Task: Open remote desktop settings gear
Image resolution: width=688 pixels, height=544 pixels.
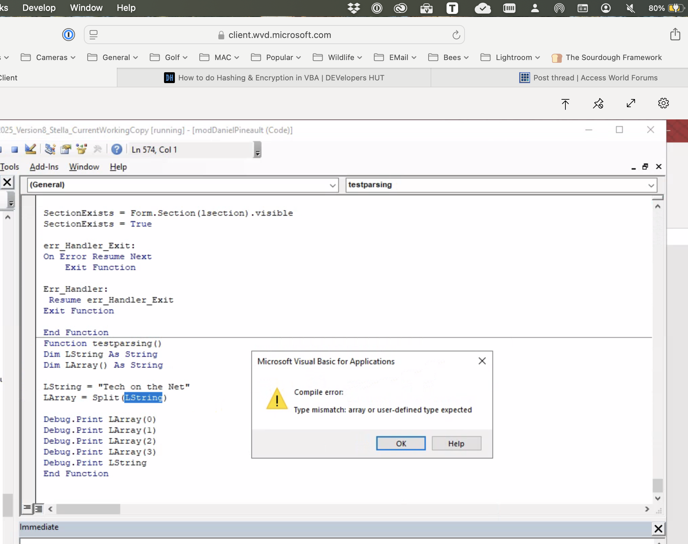Action: tap(663, 103)
